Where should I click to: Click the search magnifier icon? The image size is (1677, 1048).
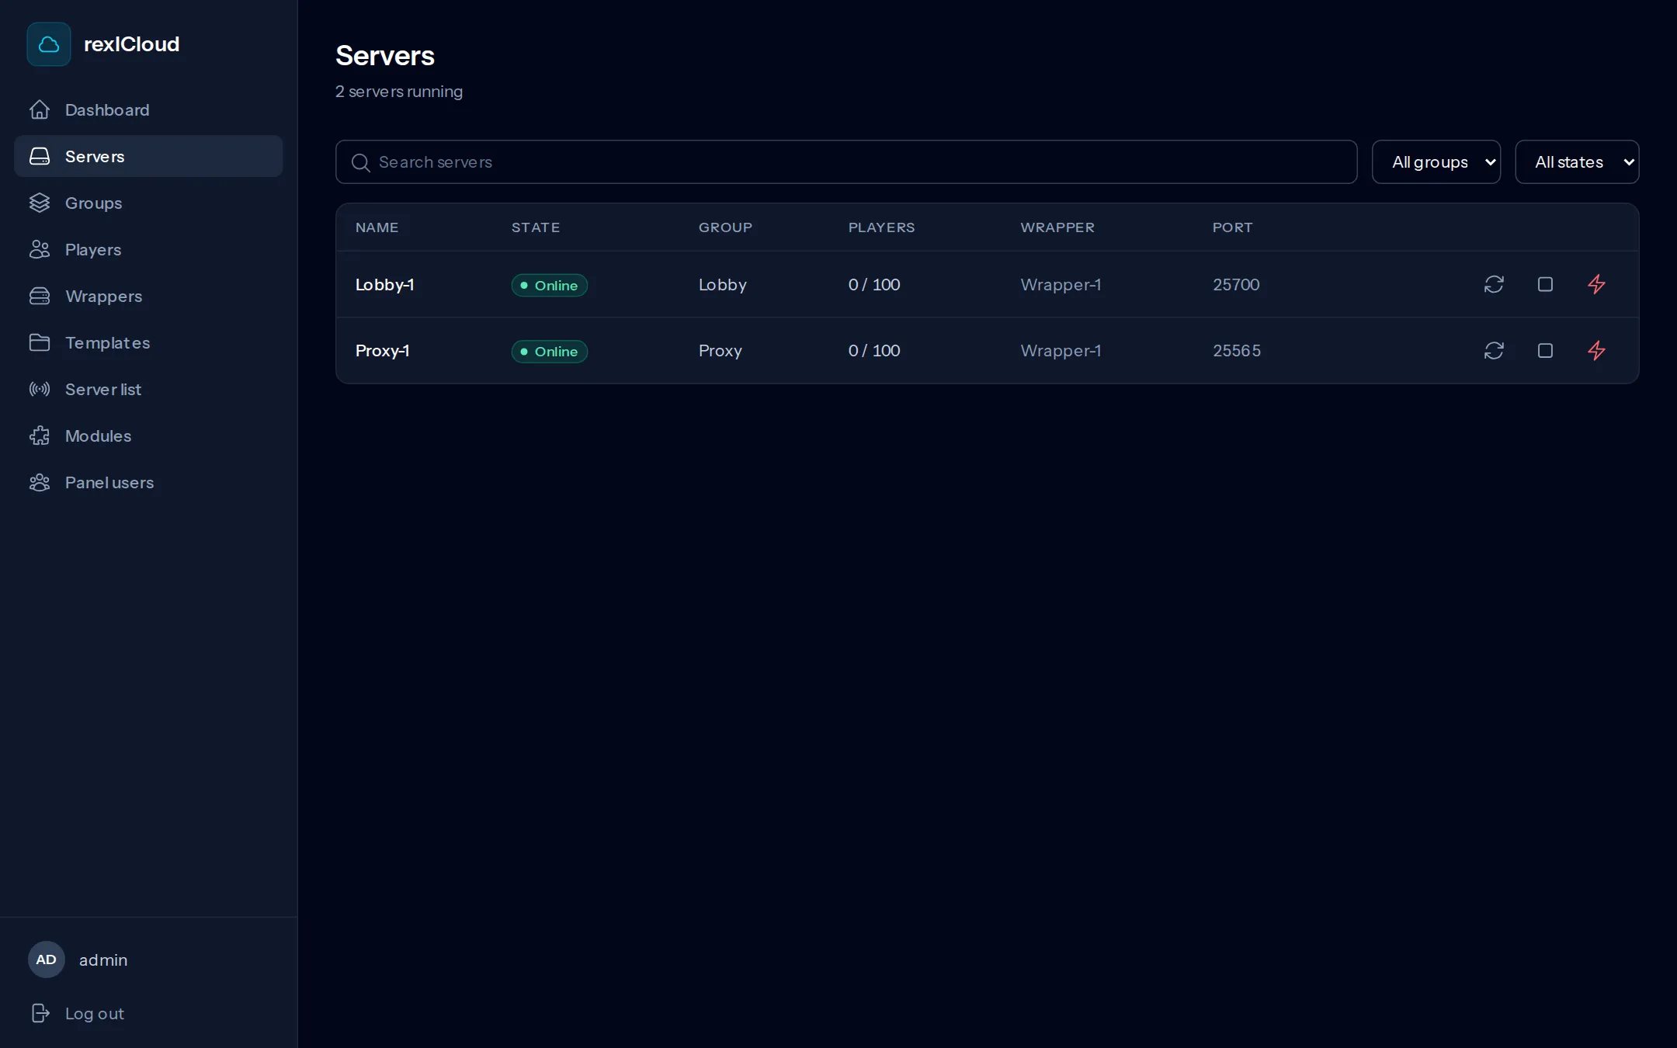[360, 162]
